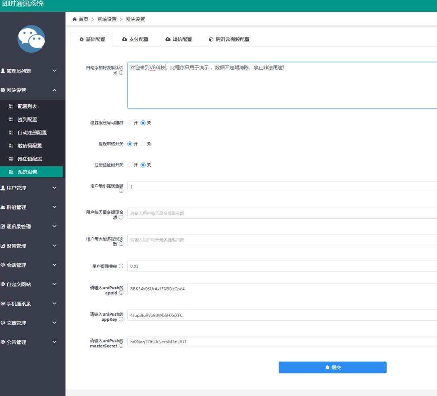Click the home icon in breadcrumb
The height and width of the screenshot is (396, 437).
(75, 19)
